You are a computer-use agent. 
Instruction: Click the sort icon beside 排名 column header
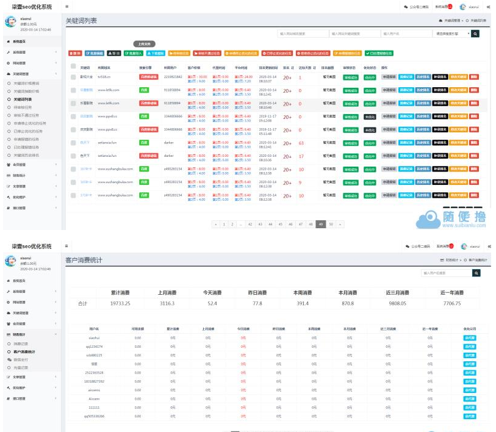click(x=293, y=67)
